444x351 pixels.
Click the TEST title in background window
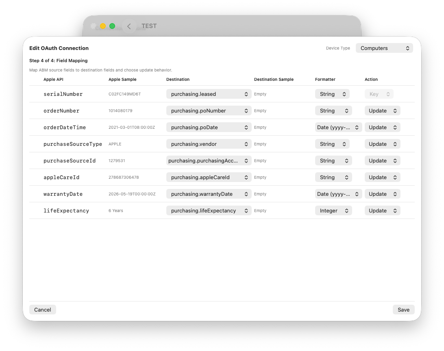click(149, 26)
